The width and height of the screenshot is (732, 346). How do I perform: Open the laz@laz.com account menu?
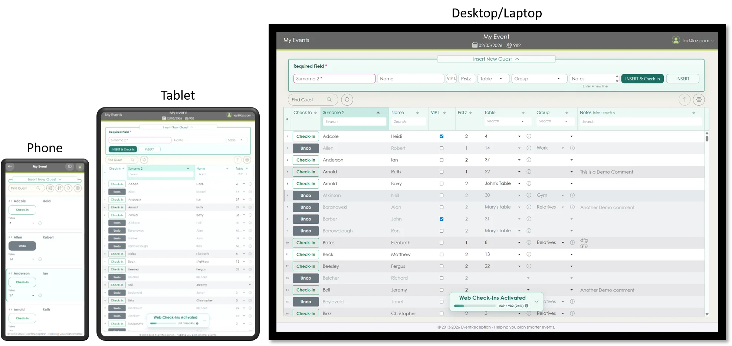[x=692, y=40]
